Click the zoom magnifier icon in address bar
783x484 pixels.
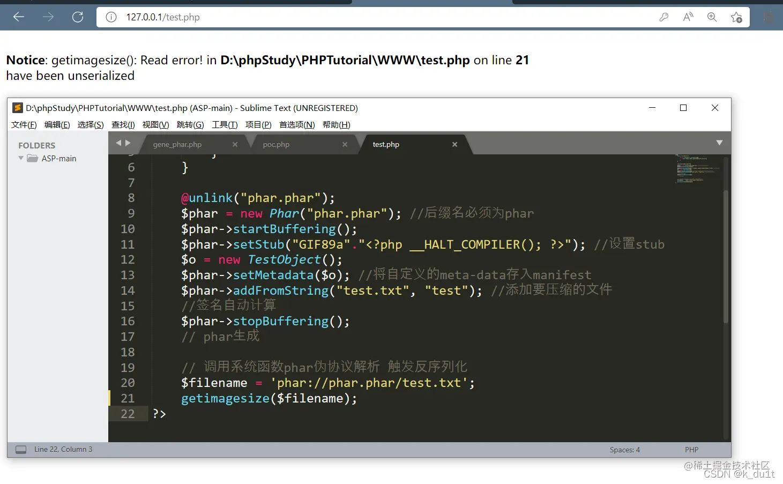tap(712, 17)
